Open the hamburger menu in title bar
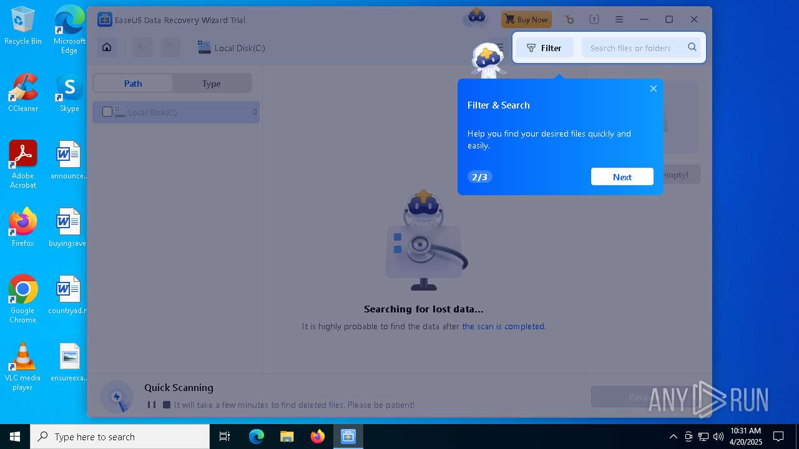The width and height of the screenshot is (799, 449). [619, 19]
